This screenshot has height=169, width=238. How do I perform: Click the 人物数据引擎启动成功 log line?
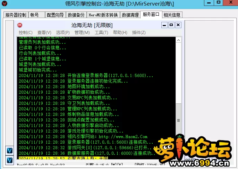[x=69, y=125]
